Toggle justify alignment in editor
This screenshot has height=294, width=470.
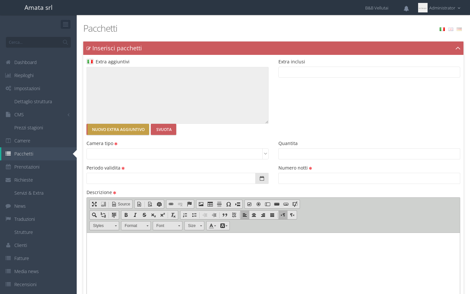point(272,215)
